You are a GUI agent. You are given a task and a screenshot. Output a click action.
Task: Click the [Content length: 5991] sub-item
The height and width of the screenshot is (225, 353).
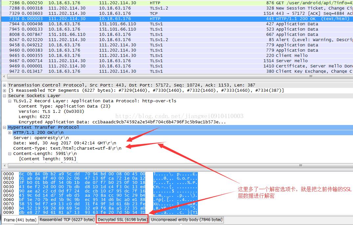coord(48,159)
